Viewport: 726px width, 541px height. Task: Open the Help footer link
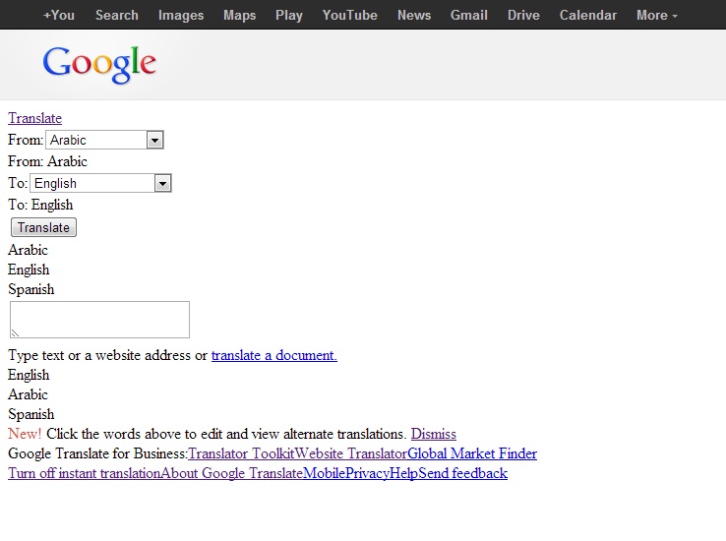pyautogui.click(x=404, y=473)
